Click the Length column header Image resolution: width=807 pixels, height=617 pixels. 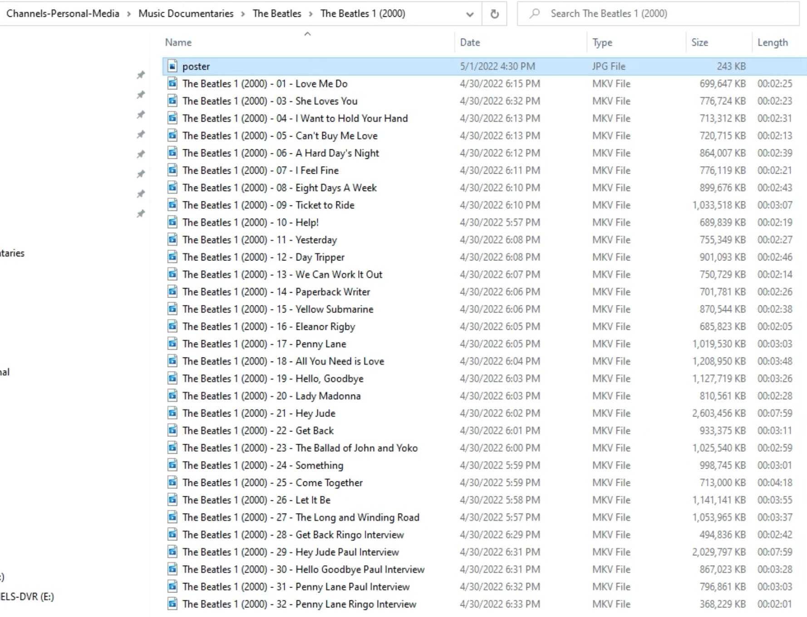773,42
